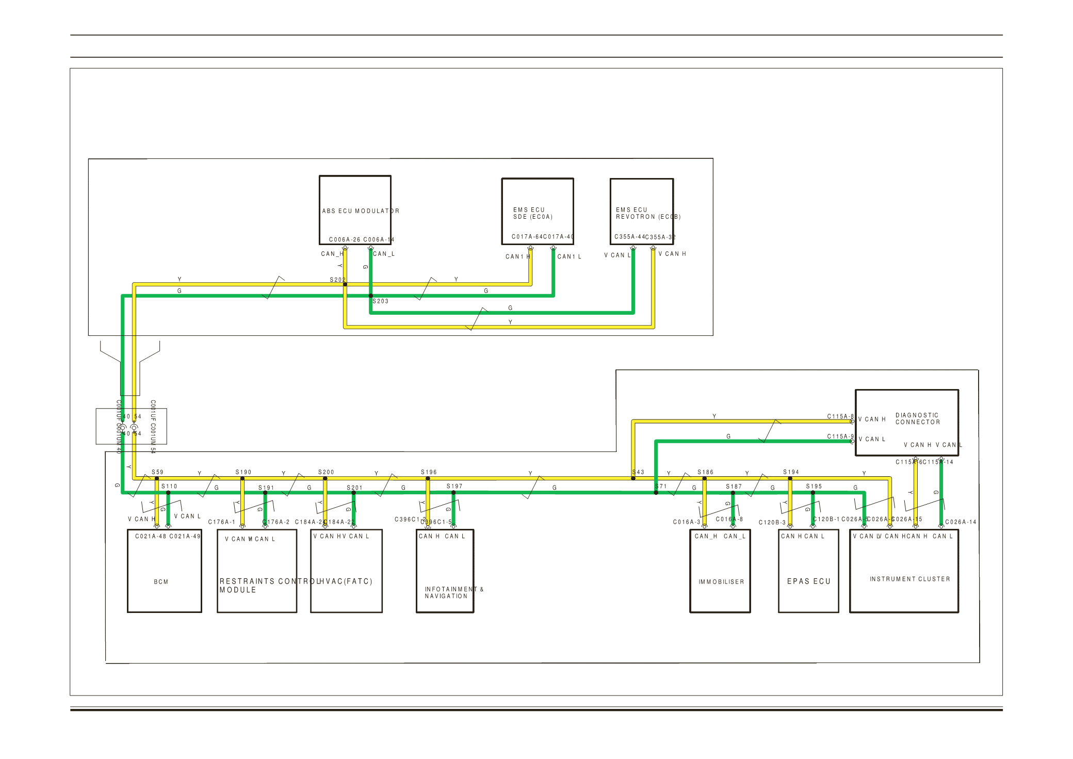This screenshot has height=759, width=1073.
Task: Select the Infotainment & Navigation block
Action: pyautogui.click(x=445, y=571)
